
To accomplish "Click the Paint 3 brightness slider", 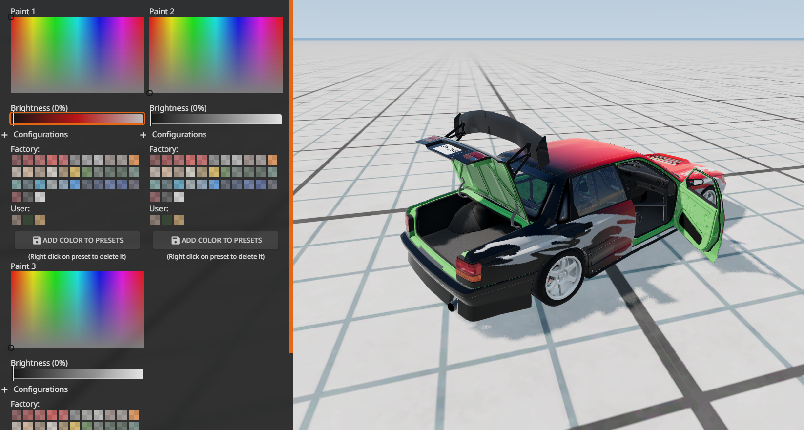I will pos(78,374).
